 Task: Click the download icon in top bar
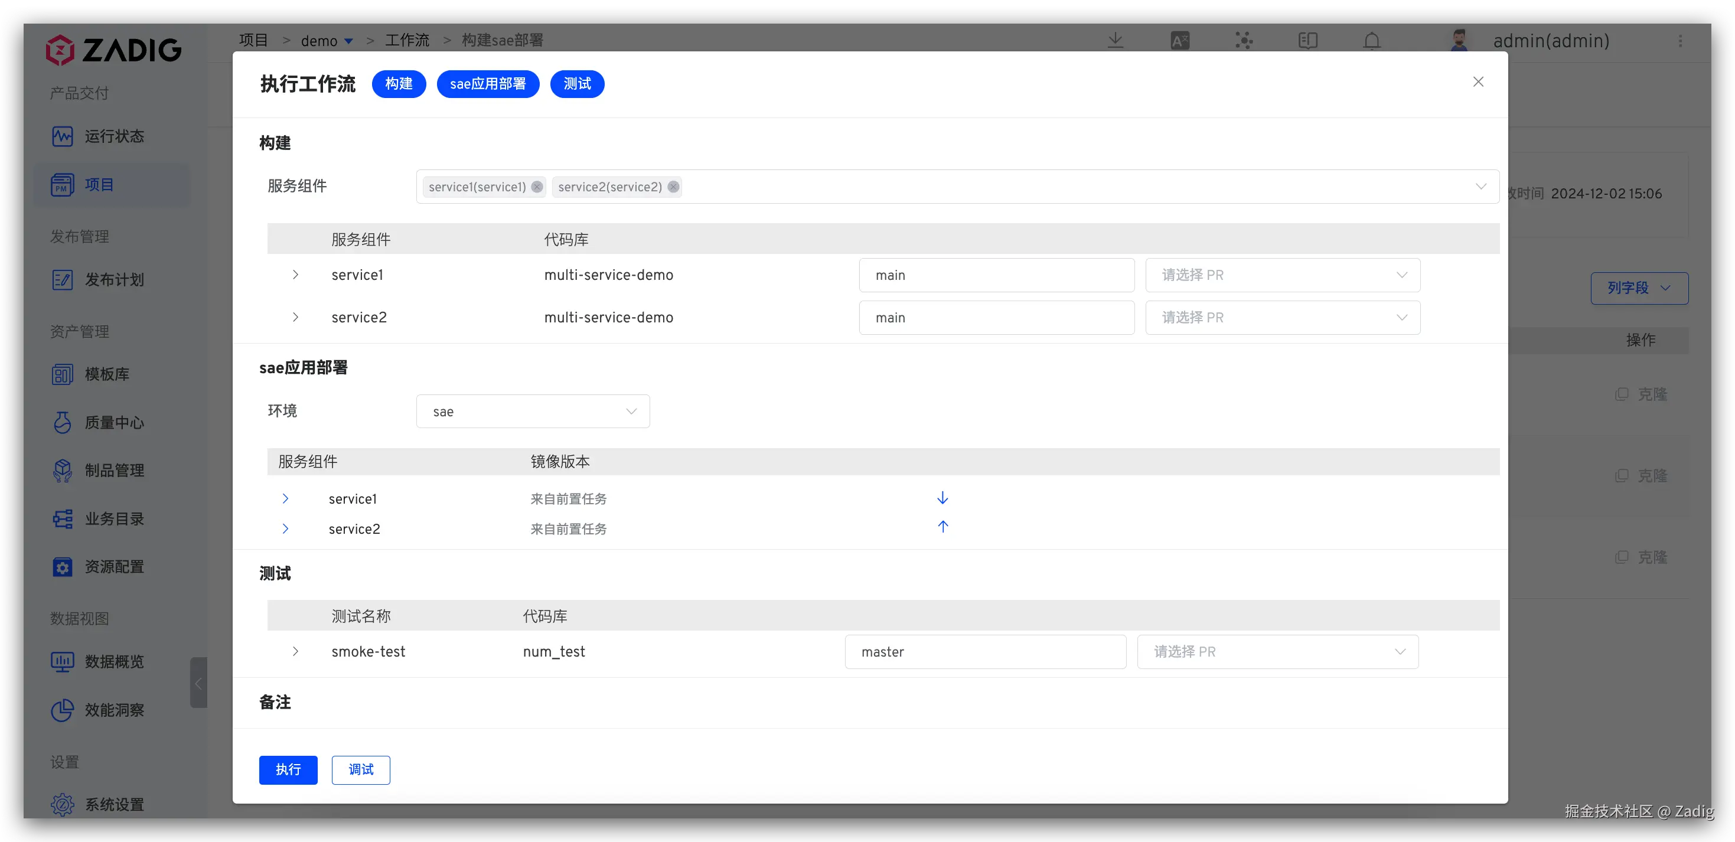[1116, 40]
